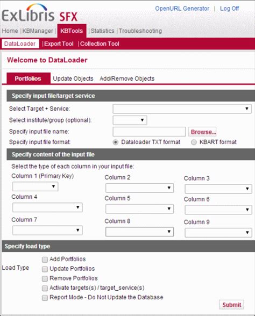
Task: Open the Column 6 dropdown
Action: coord(218,210)
